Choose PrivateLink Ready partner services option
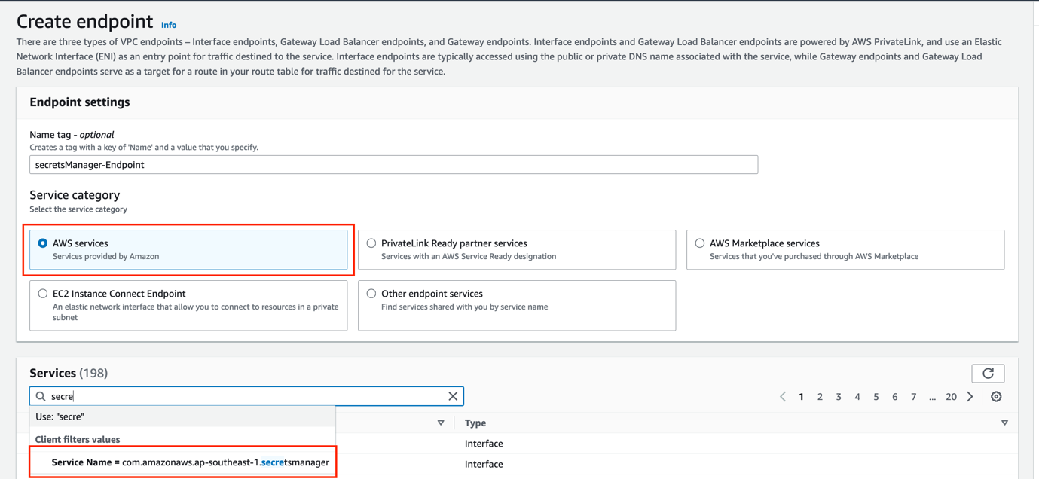This screenshot has width=1039, height=479. point(371,243)
